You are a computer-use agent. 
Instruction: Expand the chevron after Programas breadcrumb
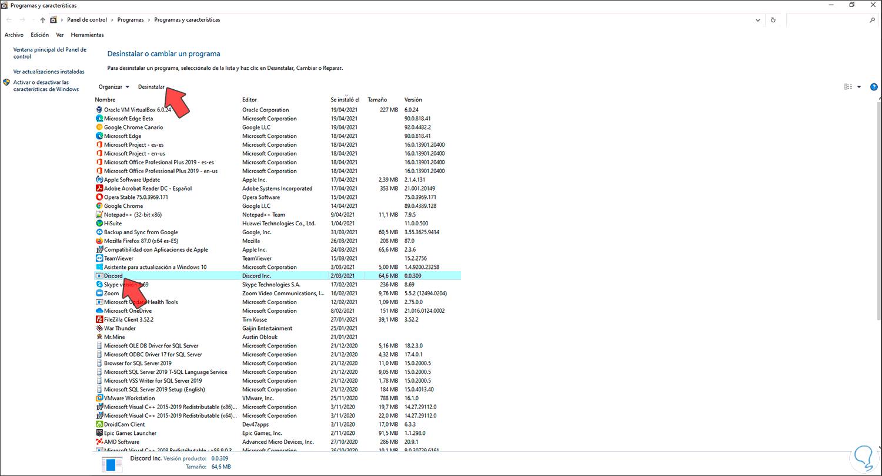[149, 20]
